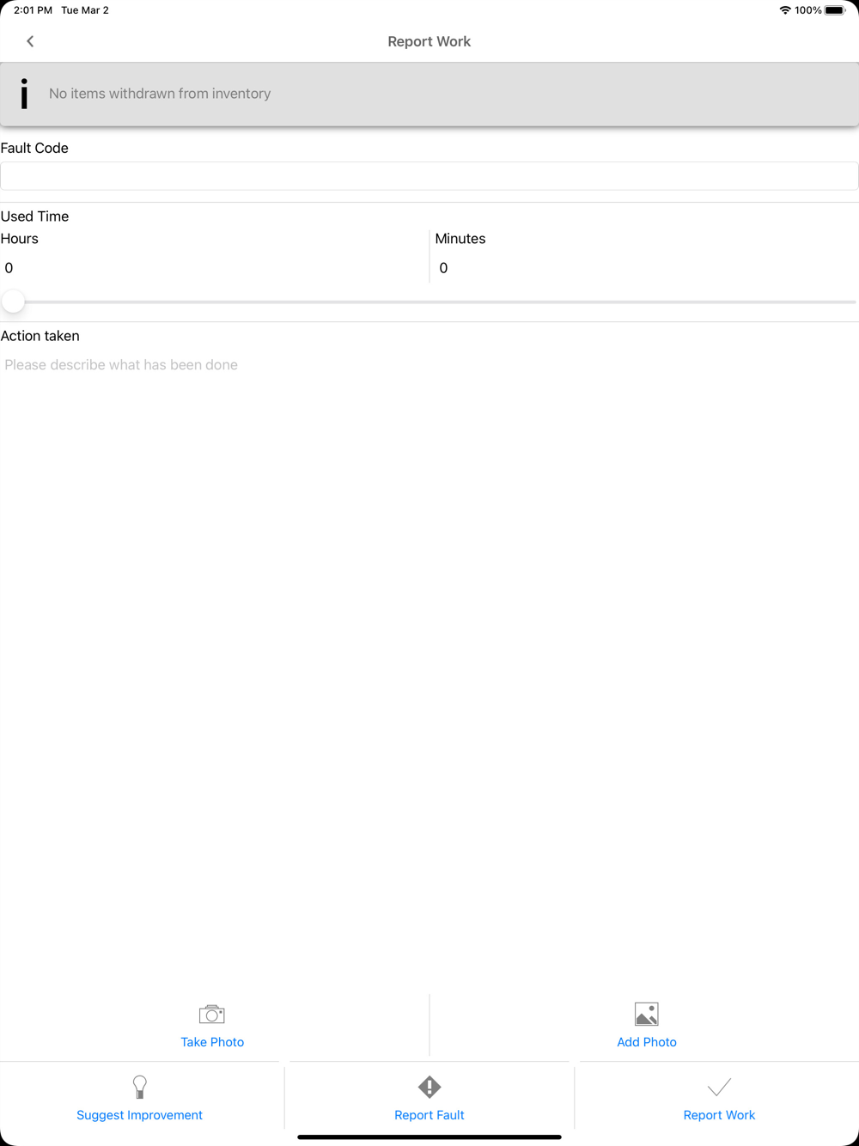Click the Used Time slider handle
859x1146 pixels.
point(14,302)
